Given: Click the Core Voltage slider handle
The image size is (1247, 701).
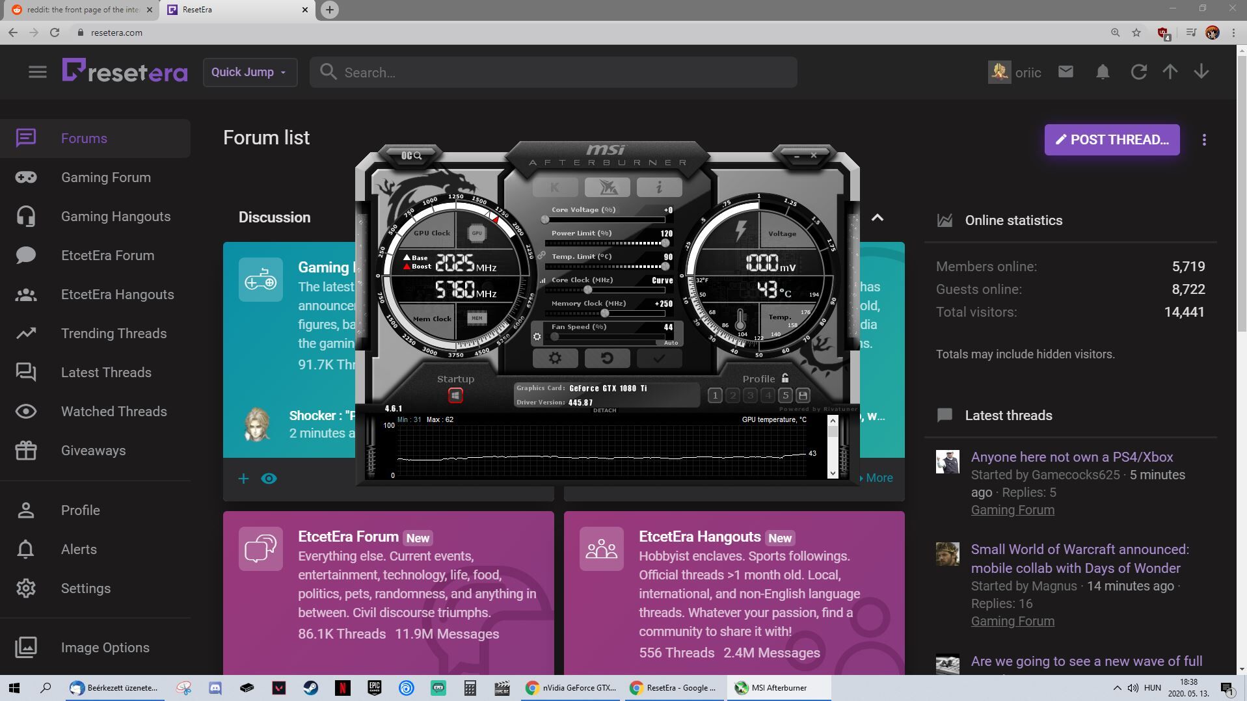Looking at the screenshot, I should 545,220.
